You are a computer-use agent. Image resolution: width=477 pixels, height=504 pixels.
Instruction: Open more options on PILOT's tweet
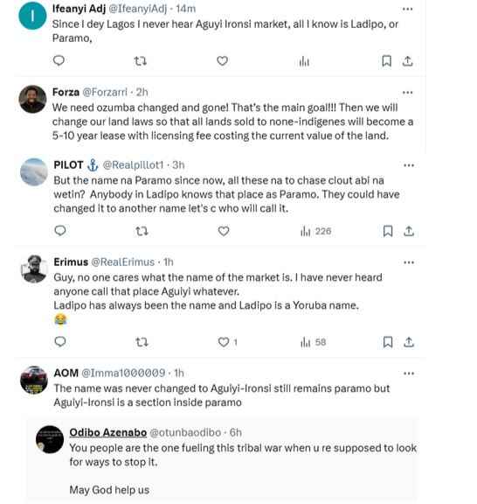[409, 165]
